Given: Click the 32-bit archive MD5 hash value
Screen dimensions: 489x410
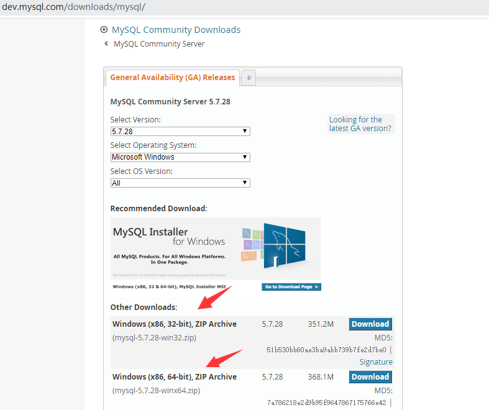Looking at the screenshot, I should point(326,350).
